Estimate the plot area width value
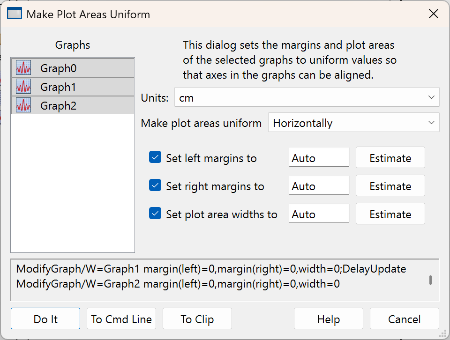Image resolution: width=450 pixels, height=340 pixels. [390, 214]
